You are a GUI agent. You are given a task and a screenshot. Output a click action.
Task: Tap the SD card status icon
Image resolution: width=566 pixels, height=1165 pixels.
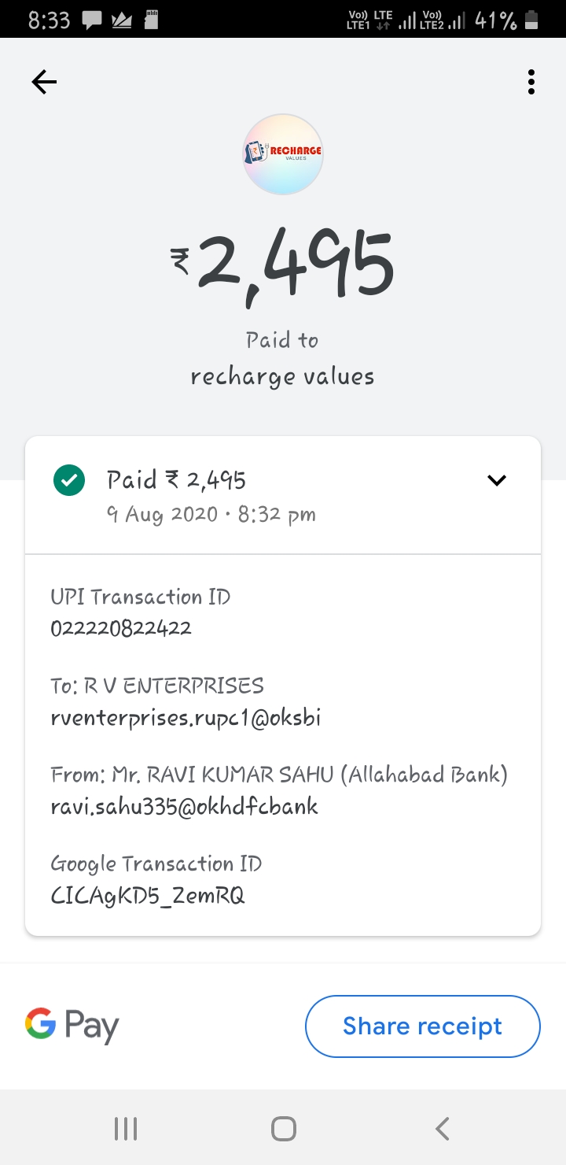[x=152, y=20]
